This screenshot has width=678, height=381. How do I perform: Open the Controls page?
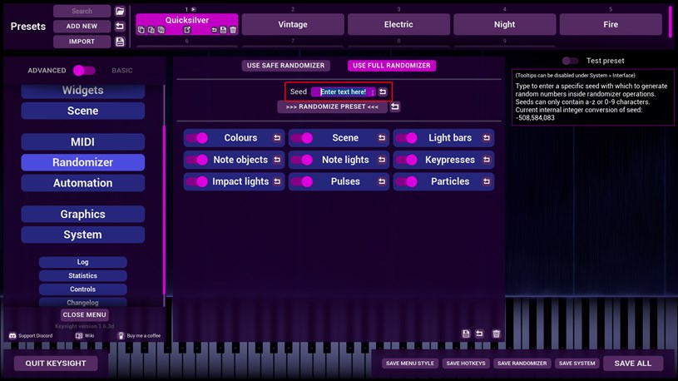[82, 289]
